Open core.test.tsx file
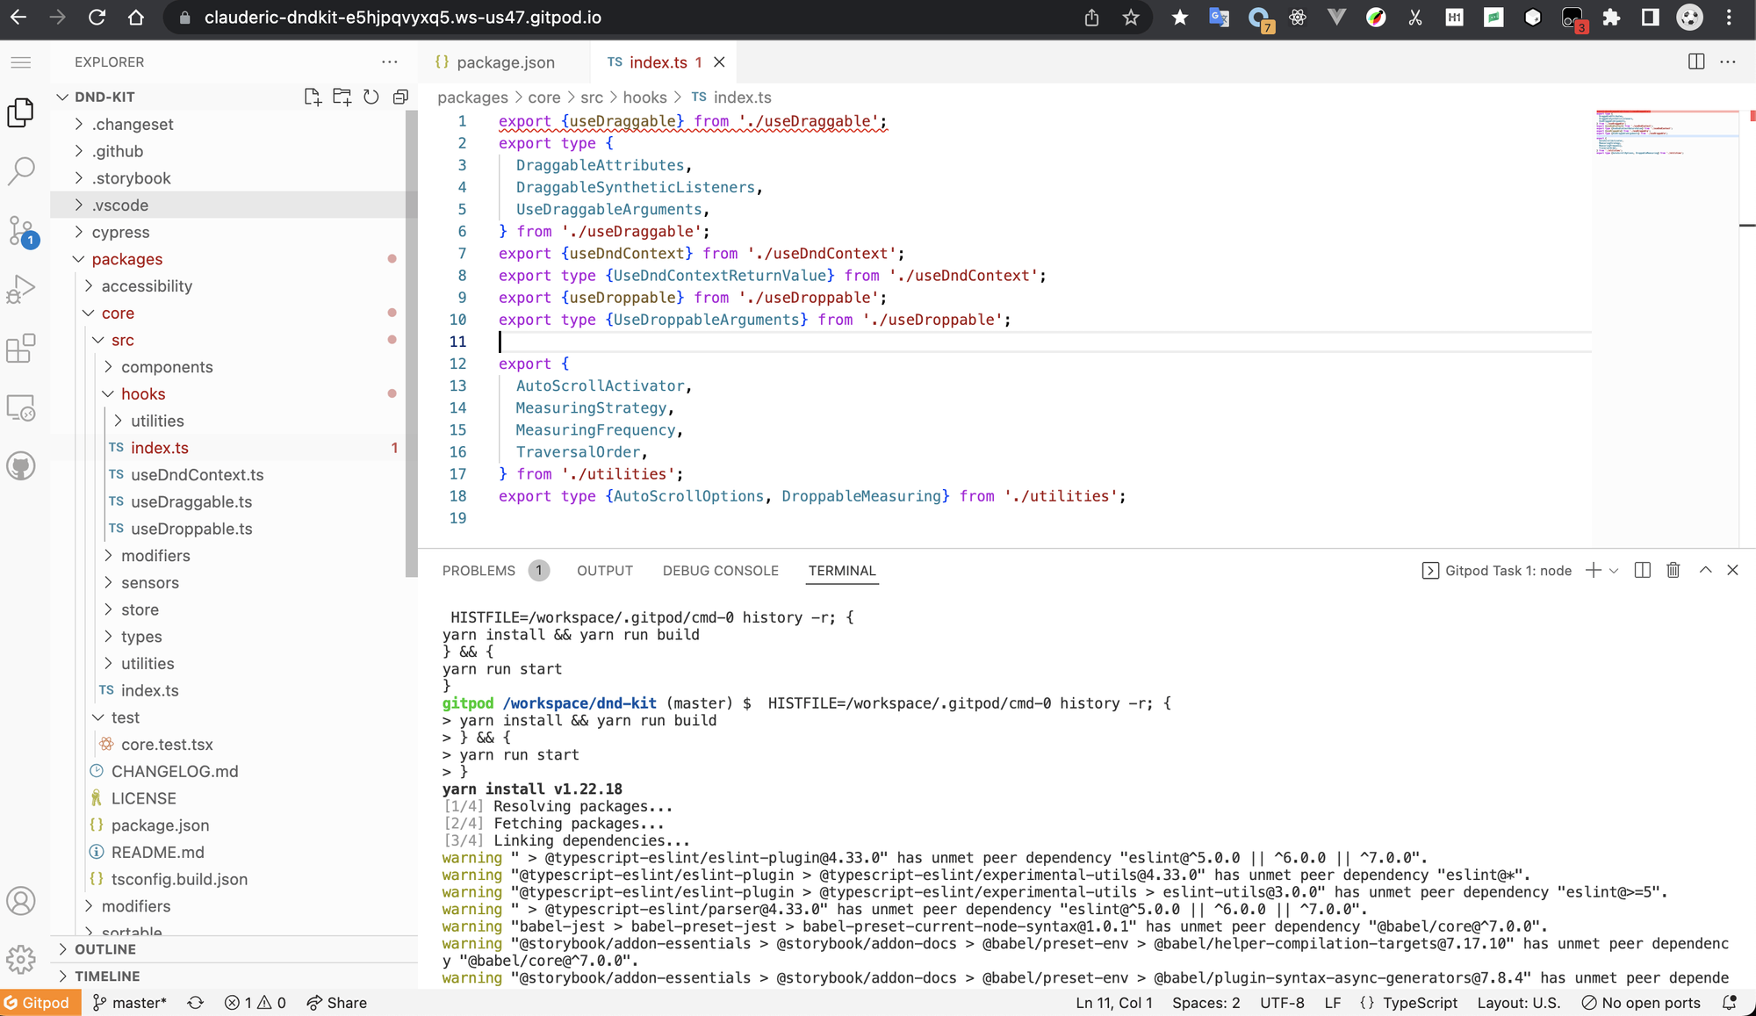The height and width of the screenshot is (1016, 1756). click(x=167, y=745)
